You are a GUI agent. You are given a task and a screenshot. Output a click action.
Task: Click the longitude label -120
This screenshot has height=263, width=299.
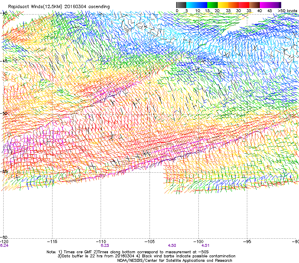click(x=4, y=242)
